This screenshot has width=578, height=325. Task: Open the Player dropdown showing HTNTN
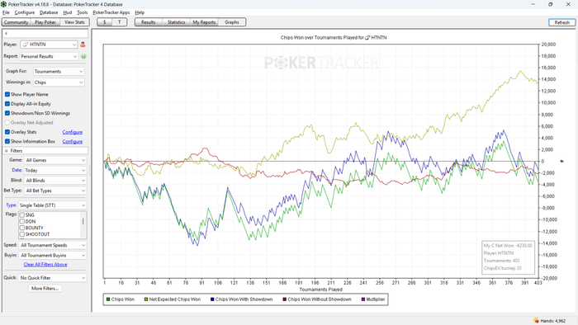point(49,45)
